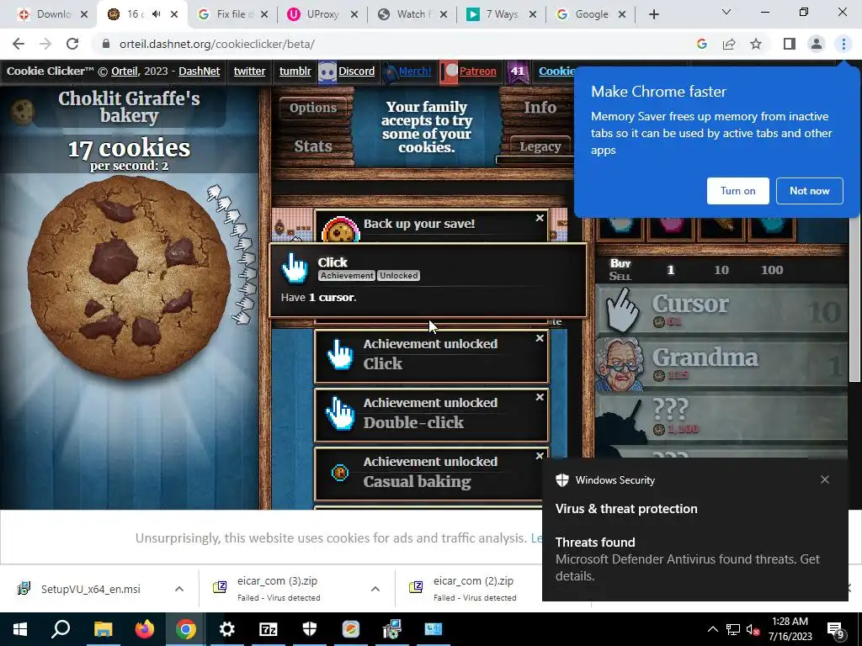Dismiss the Click achievement notification
This screenshot has height=646, width=862.
(x=540, y=338)
